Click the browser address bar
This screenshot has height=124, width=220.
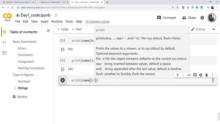point(94,8)
